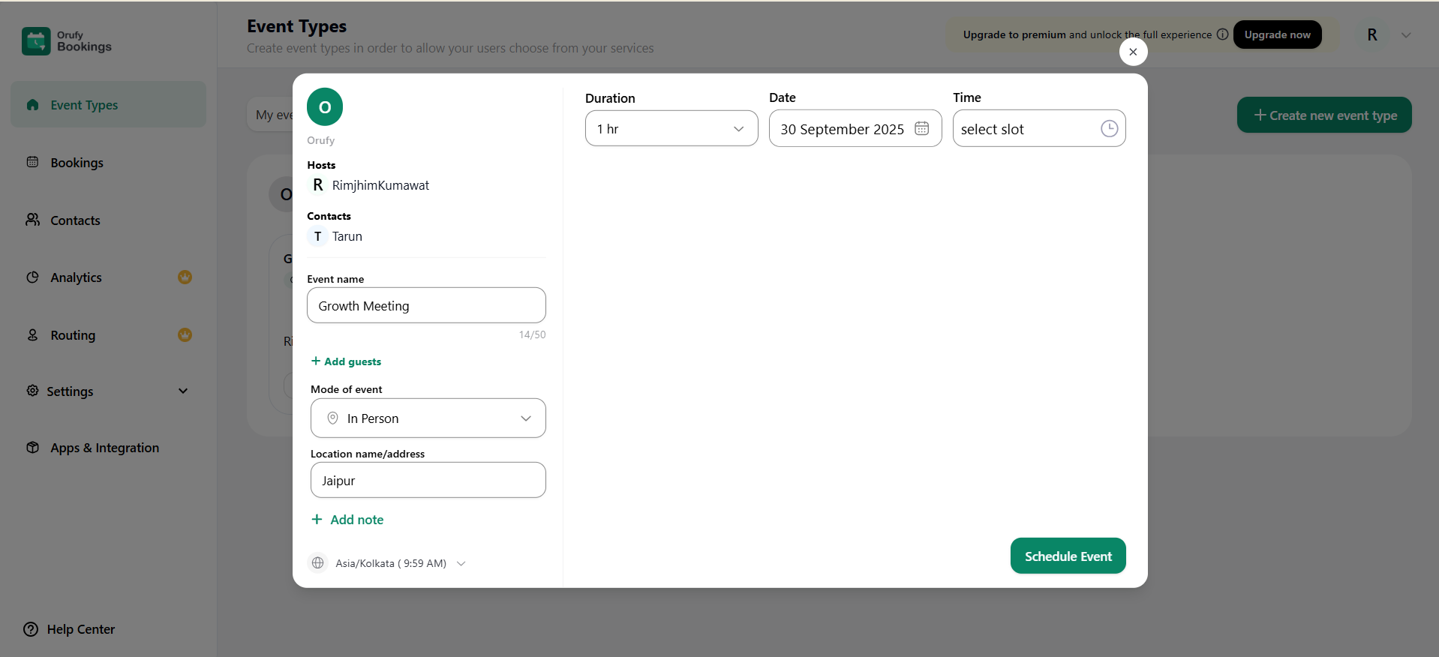1439x657 pixels.
Task: Open the Duration dropdown showing 1 hr
Action: pyautogui.click(x=671, y=128)
